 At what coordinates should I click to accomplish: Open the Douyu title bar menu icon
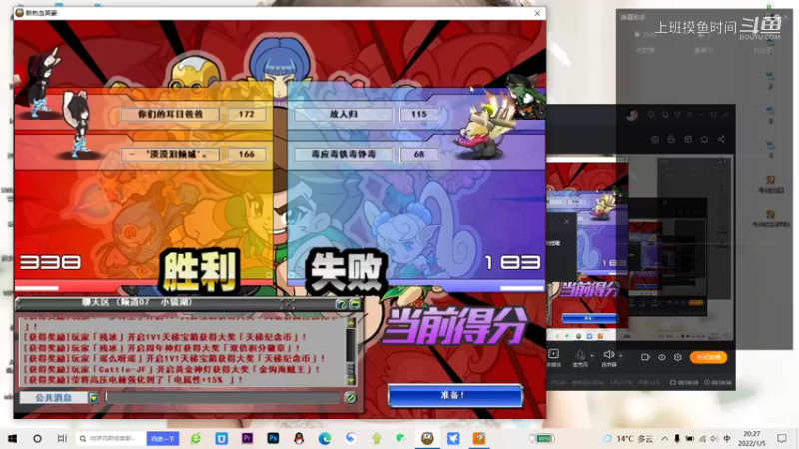point(689,115)
